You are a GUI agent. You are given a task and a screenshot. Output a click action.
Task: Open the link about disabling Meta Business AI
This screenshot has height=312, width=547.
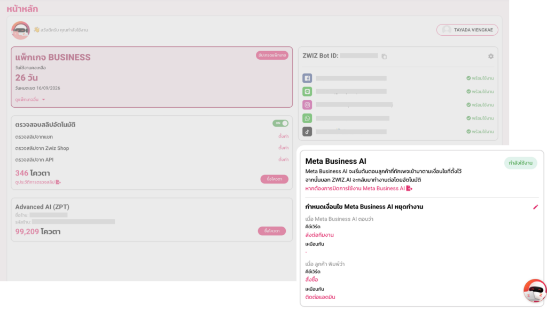coord(358,188)
